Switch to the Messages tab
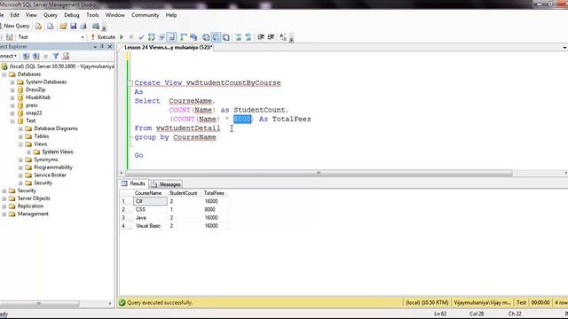The image size is (568, 319). click(166, 184)
